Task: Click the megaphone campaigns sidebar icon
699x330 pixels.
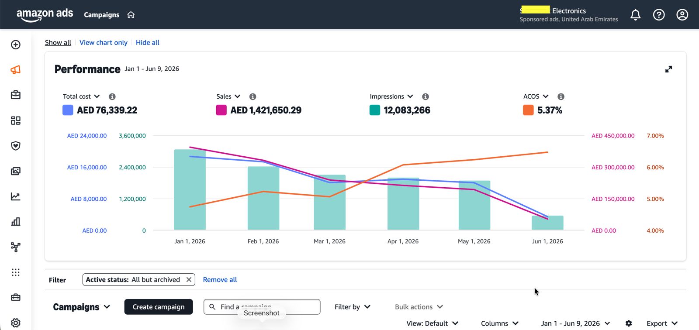Action: 16,70
